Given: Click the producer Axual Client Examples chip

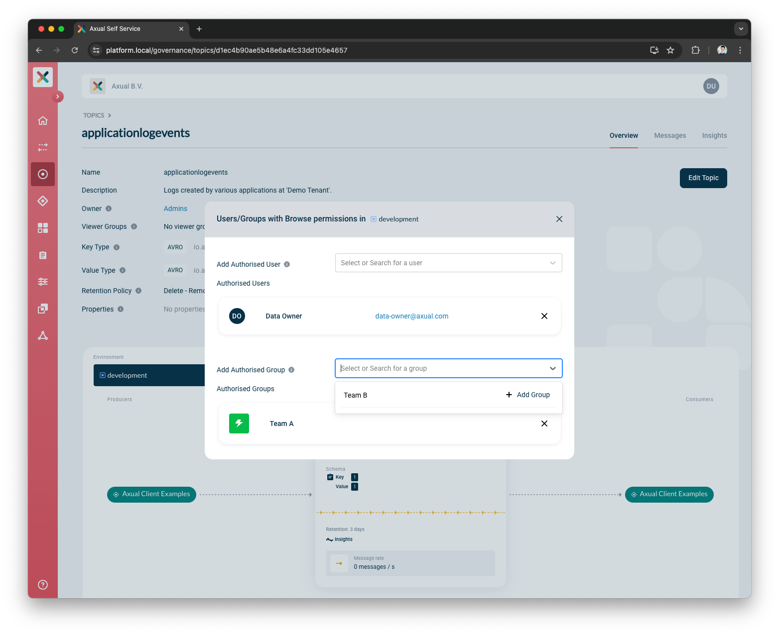Looking at the screenshot, I should [x=151, y=494].
